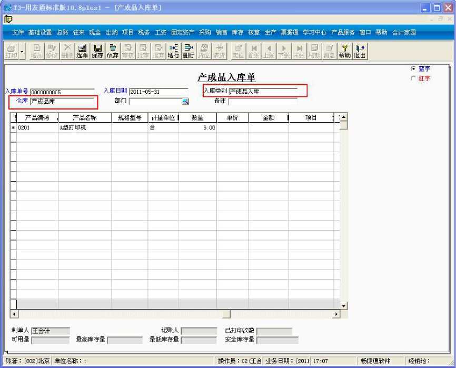
Task: Click the lookup magnifier icon beside 部门
Action: [x=185, y=101]
